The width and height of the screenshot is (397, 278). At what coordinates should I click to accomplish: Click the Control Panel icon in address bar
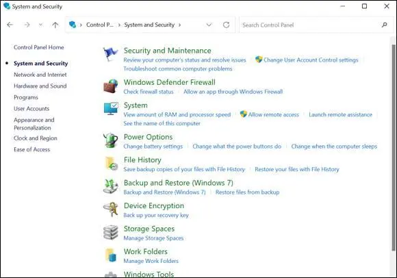pos(73,25)
